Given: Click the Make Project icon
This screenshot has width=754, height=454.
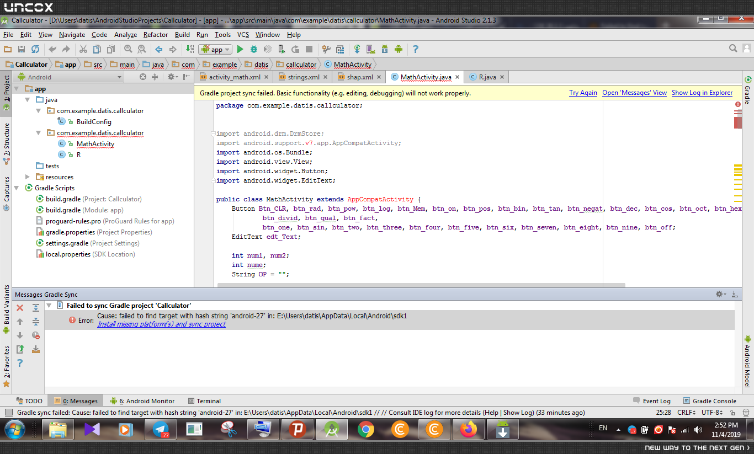Looking at the screenshot, I should [190, 49].
